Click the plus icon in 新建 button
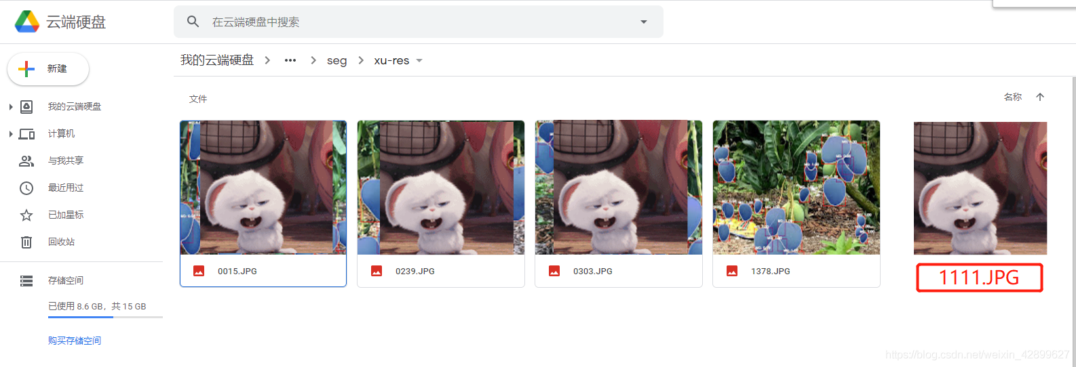 click(x=26, y=69)
